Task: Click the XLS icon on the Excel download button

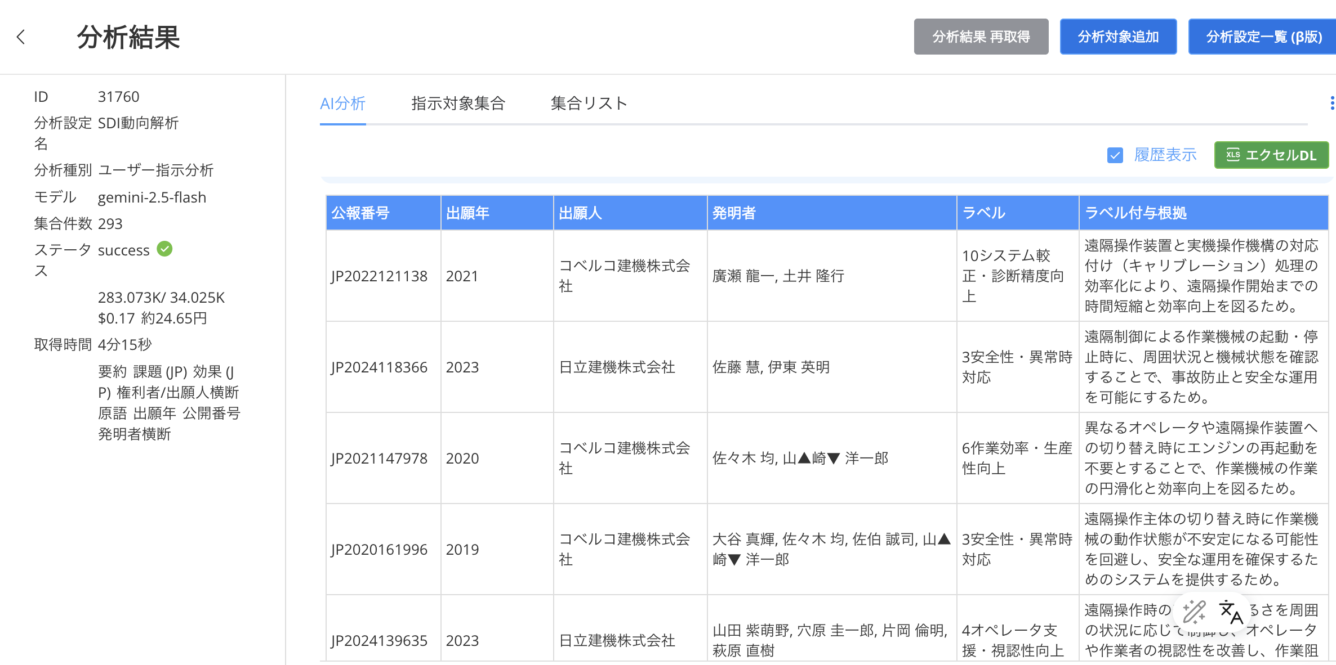Action: click(1233, 155)
